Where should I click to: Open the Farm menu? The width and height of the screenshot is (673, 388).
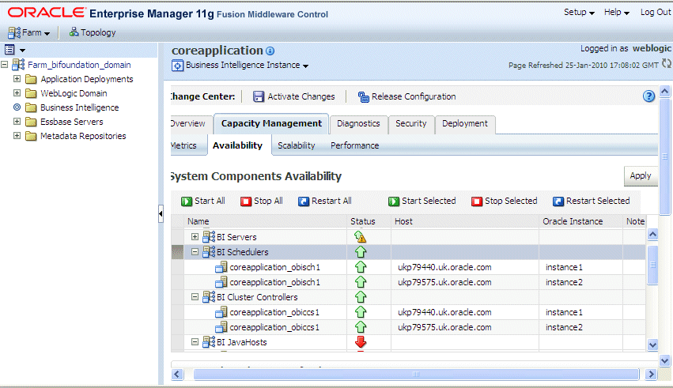[28, 32]
